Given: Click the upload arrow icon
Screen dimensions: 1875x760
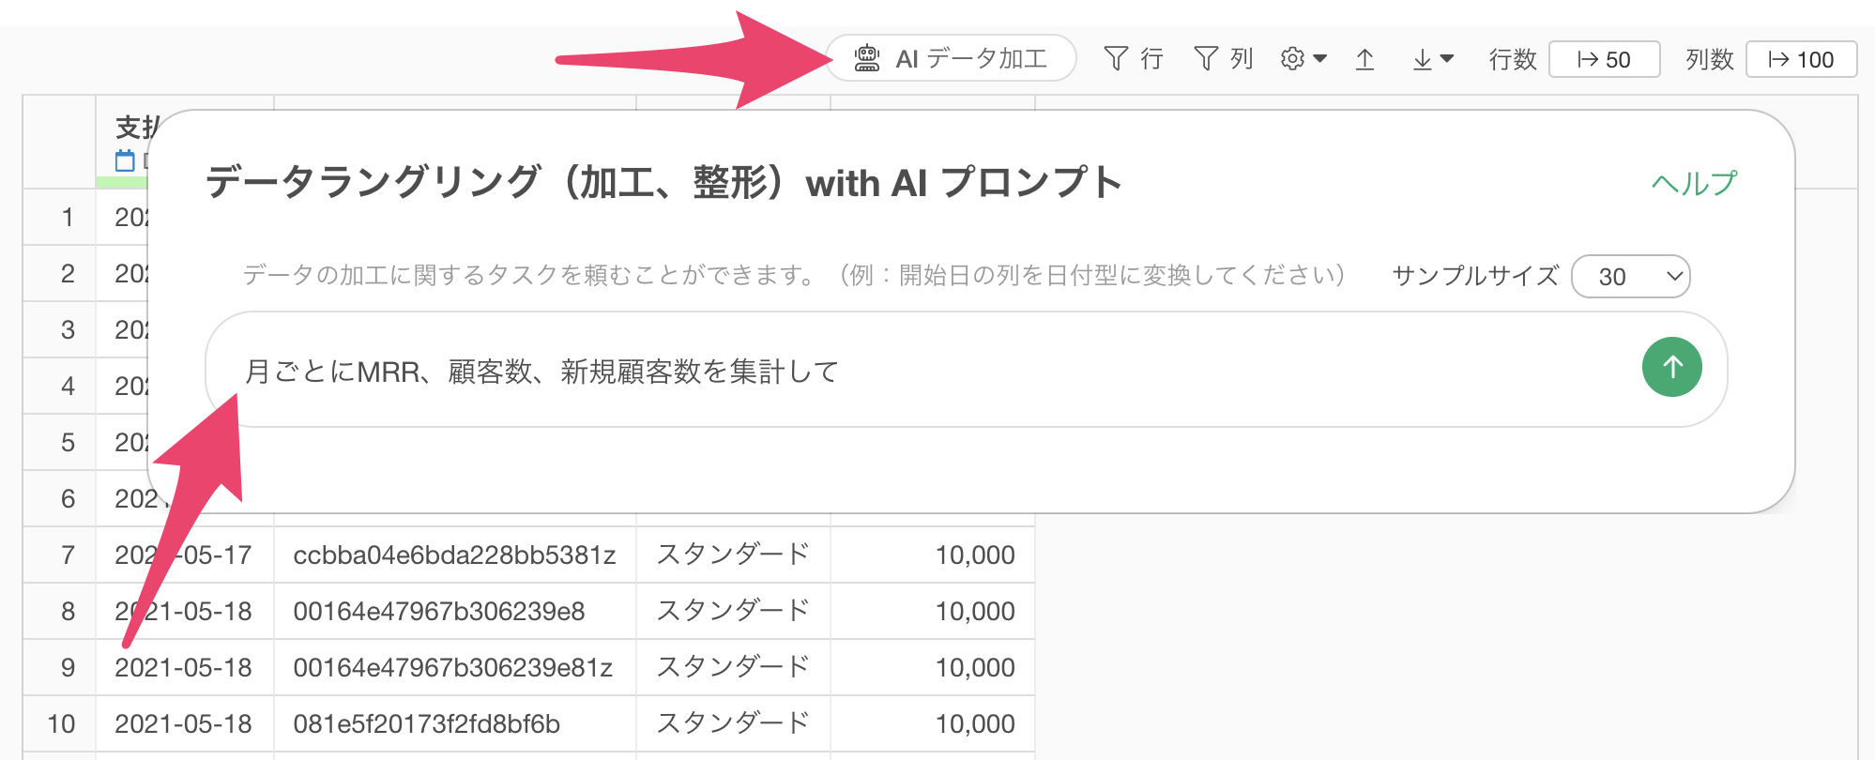Looking at the screenshot, I should point(1364,59).
